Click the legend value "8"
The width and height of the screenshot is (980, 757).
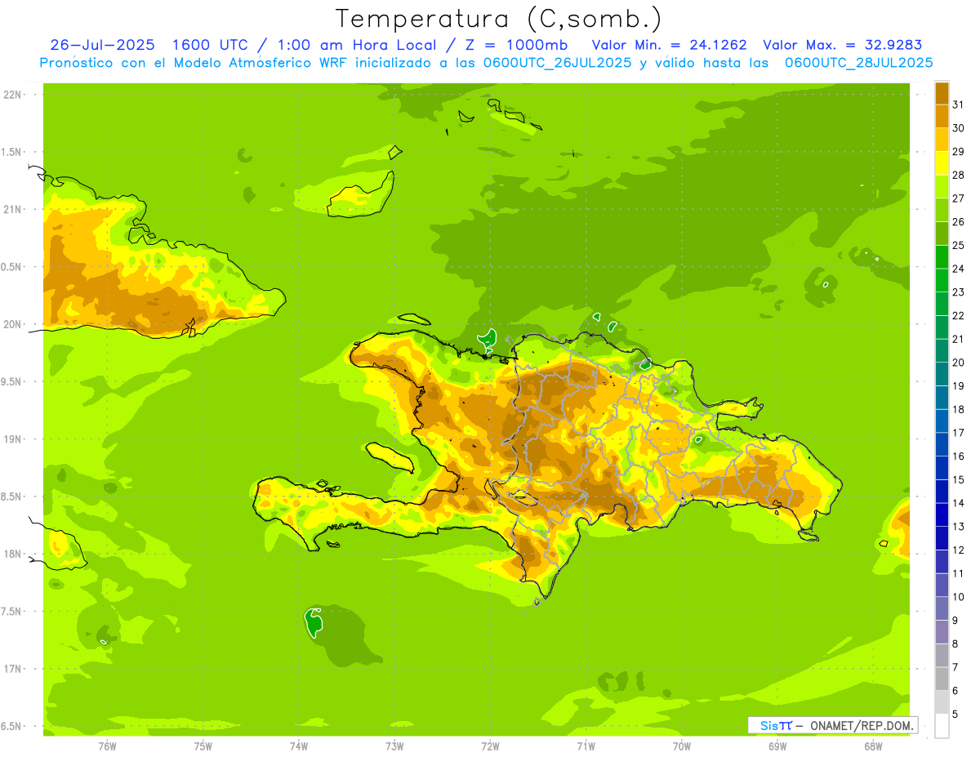(x=955, y=644)
